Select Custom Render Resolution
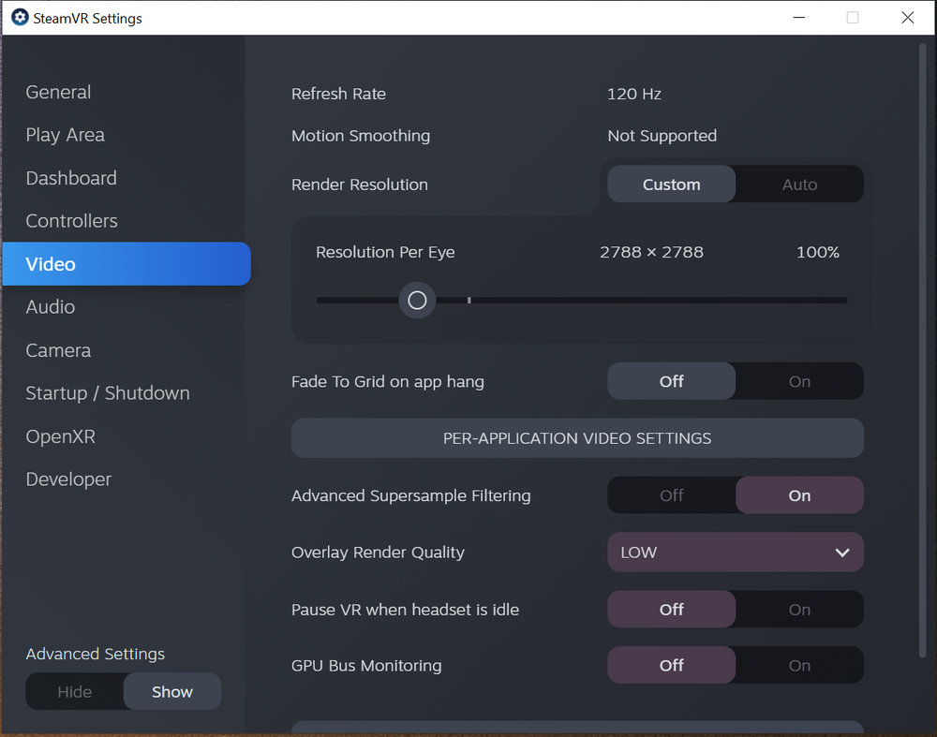Image resolution: width=937 pixels, height=737 pixels. click(671, 184)
